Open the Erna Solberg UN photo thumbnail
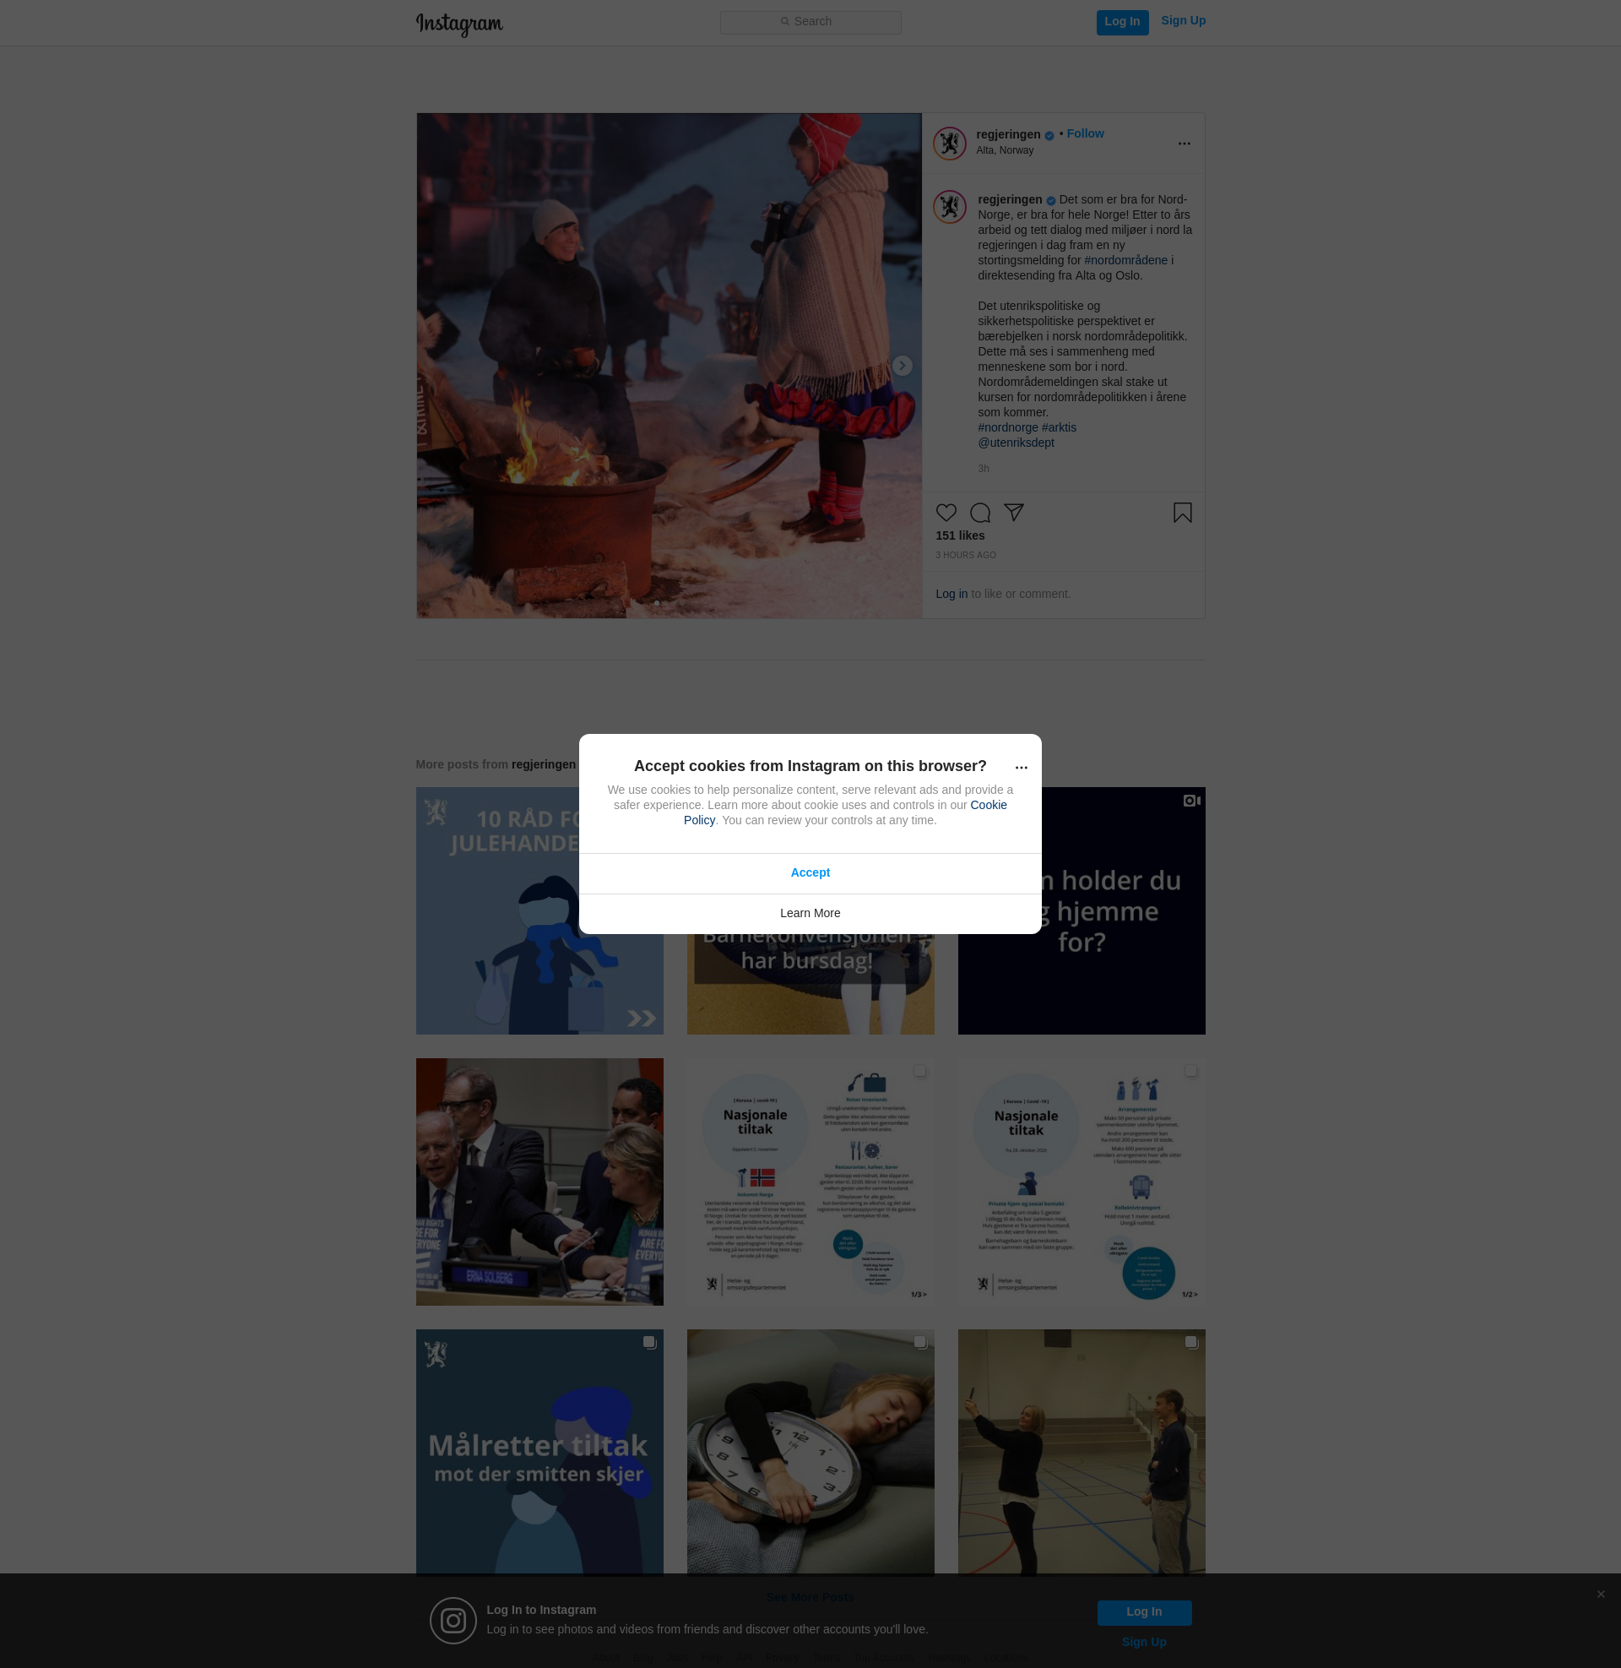This screenshot has width=1621, height=1668. click(539, 1182)
